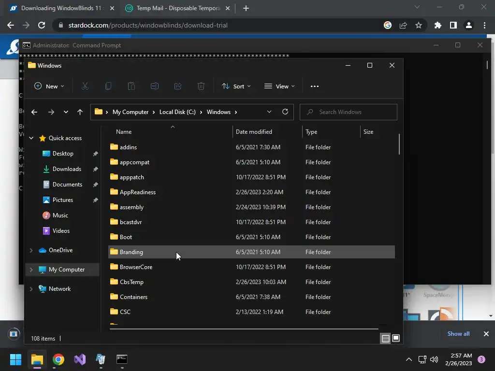Sort by the Type column header
This screenshot has height=371, width=495.
click(311, 132)
